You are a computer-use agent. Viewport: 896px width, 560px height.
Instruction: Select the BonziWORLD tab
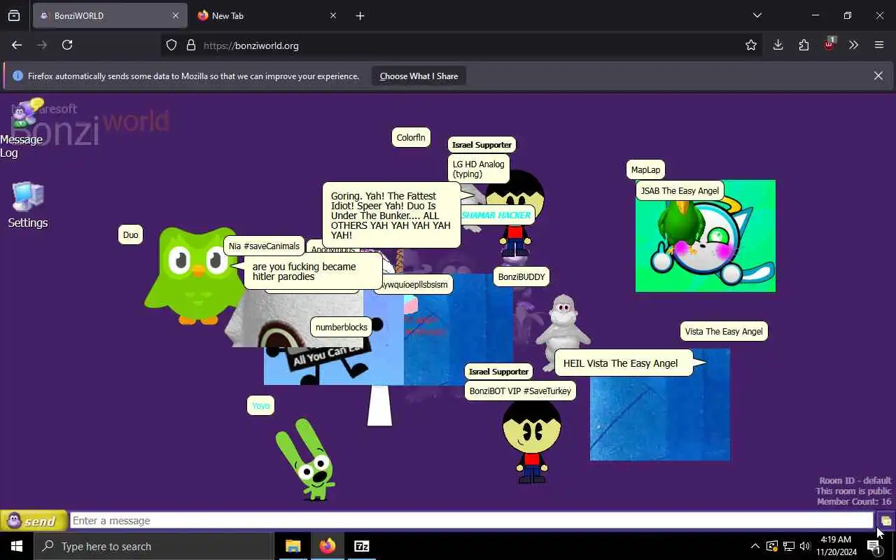(x=108, y=15)
